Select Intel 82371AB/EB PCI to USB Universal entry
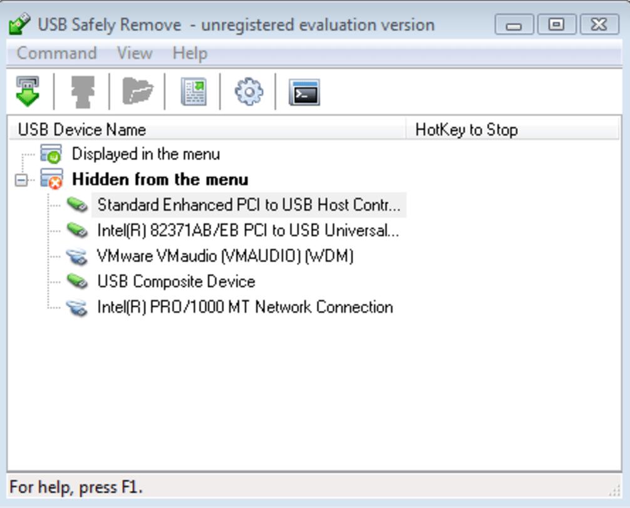This screenshot has width=630, height=508. click(x=247, y=231)
